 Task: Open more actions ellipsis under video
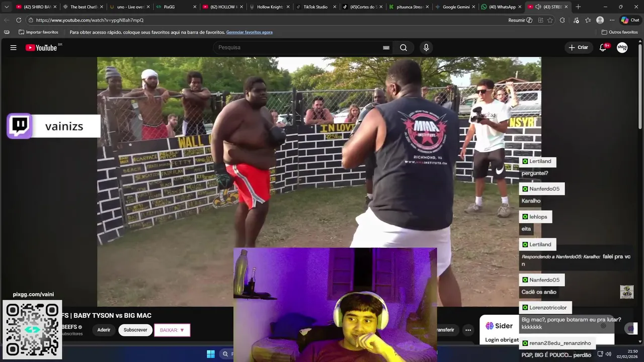pyautogui.click(x=468, y=330)
